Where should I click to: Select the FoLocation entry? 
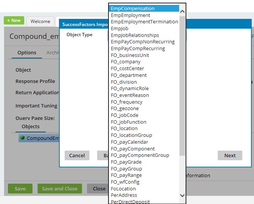click(144, 189)
